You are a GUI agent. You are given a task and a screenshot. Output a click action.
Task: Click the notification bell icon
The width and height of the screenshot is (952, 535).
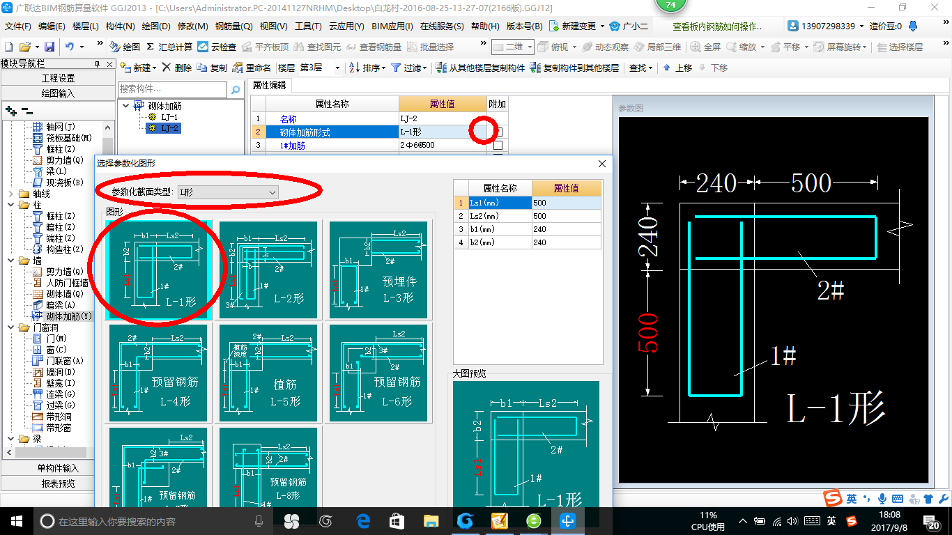pyautogui.click(x=914, y=26)
